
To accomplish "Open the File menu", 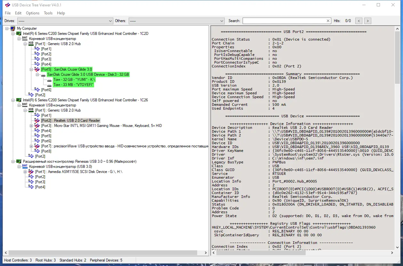I will 8,13.
